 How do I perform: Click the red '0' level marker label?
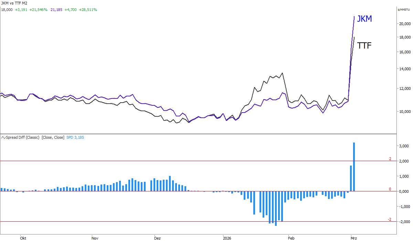point(390,189)
